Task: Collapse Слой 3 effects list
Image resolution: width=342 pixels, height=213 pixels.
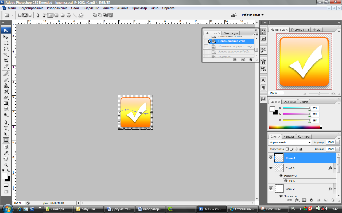Action: (334, 168)
